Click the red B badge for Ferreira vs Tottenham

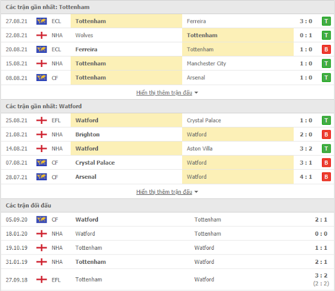[326, 49]
